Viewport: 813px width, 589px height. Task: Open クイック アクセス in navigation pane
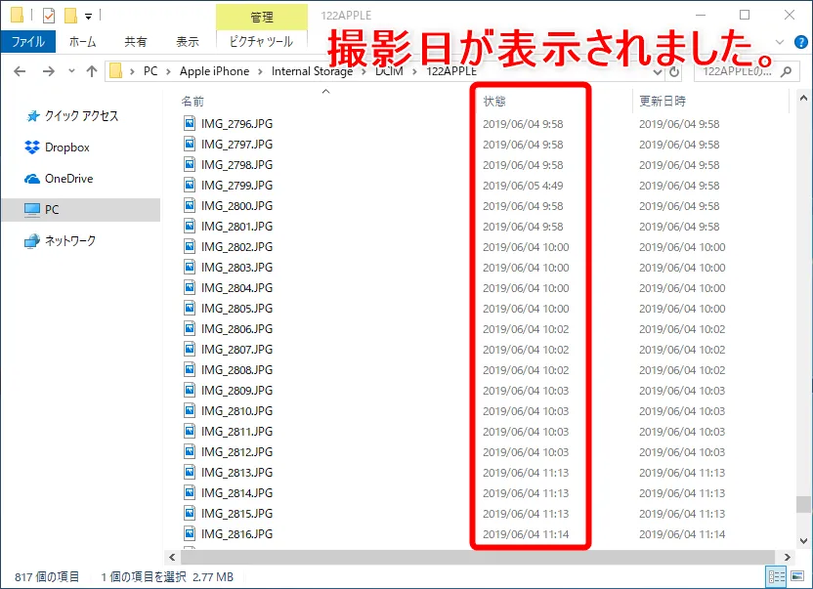click(x=81, y=115)
